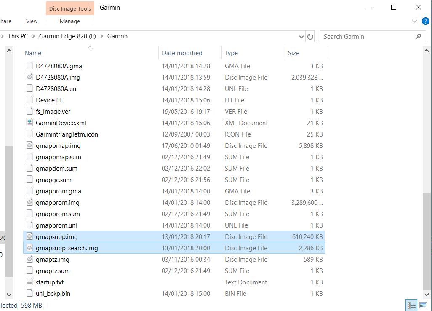Image resolution: width=432 pixels, height=311 pixels.
Task: Open the Manage ribbon tab
Action: point(70,21)
